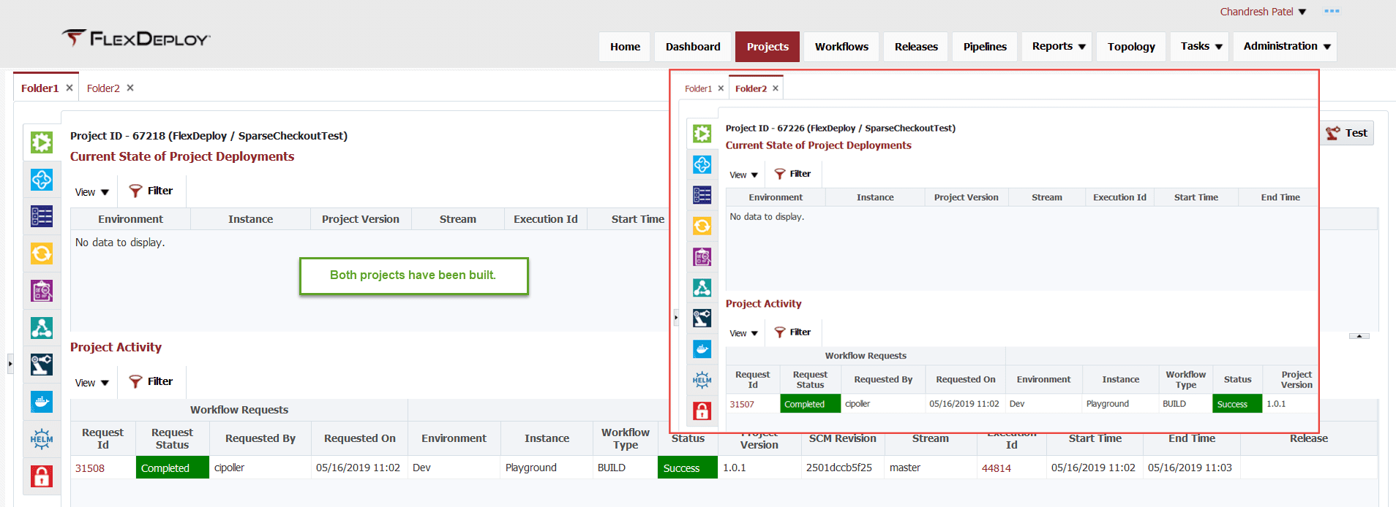The height and width of the screenshot is (507, 1396).
Task: Click teal connected-nodes icon in project 67218 sidebar
Action: [x=42, y=328]
